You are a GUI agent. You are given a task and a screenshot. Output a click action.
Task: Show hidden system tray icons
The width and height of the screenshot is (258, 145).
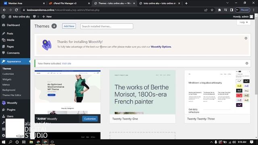211,142
